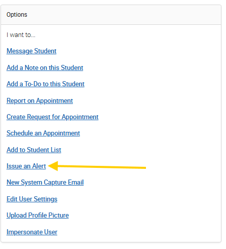Click the word 'Message' in Message Student
Image resolution: width=226 pixels, height=249 pixels.
click(20, 51)
